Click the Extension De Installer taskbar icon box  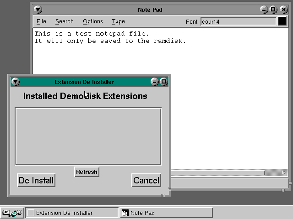coord(31,213)
